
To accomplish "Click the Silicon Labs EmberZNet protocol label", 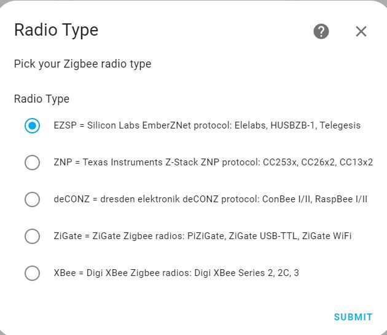I will [207, 125].
